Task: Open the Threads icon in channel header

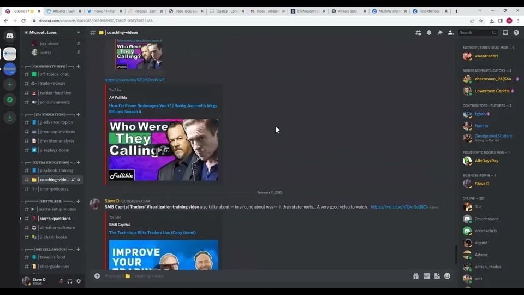Action: 418,32
